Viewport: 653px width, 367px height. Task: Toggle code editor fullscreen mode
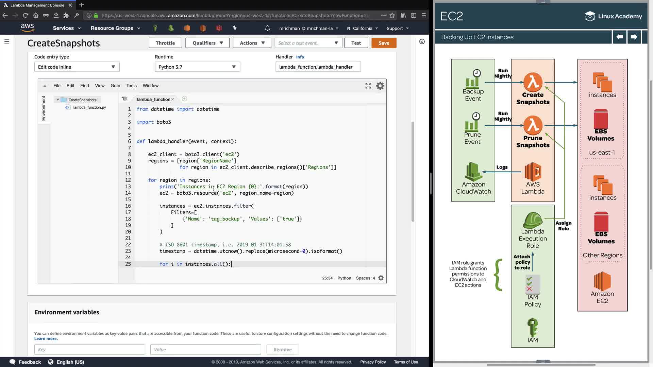click(368, 86)
